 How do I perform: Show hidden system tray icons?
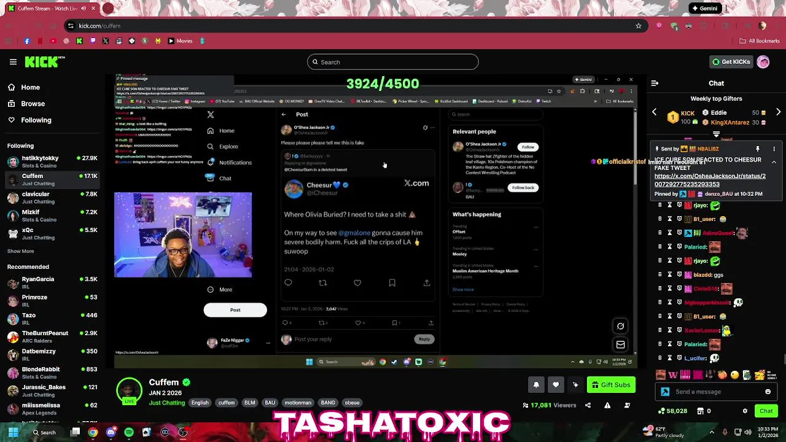pos(712,432)
